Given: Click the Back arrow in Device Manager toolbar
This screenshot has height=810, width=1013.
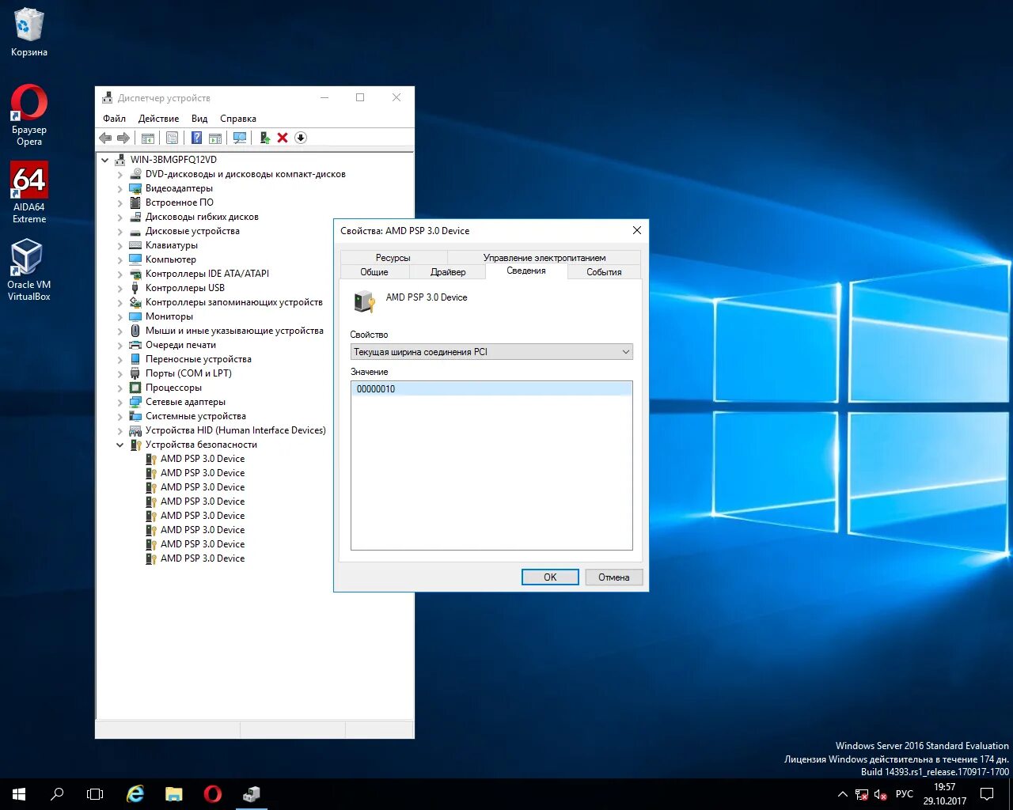Looking at the screenshot, I should click(x=105, y=138).
